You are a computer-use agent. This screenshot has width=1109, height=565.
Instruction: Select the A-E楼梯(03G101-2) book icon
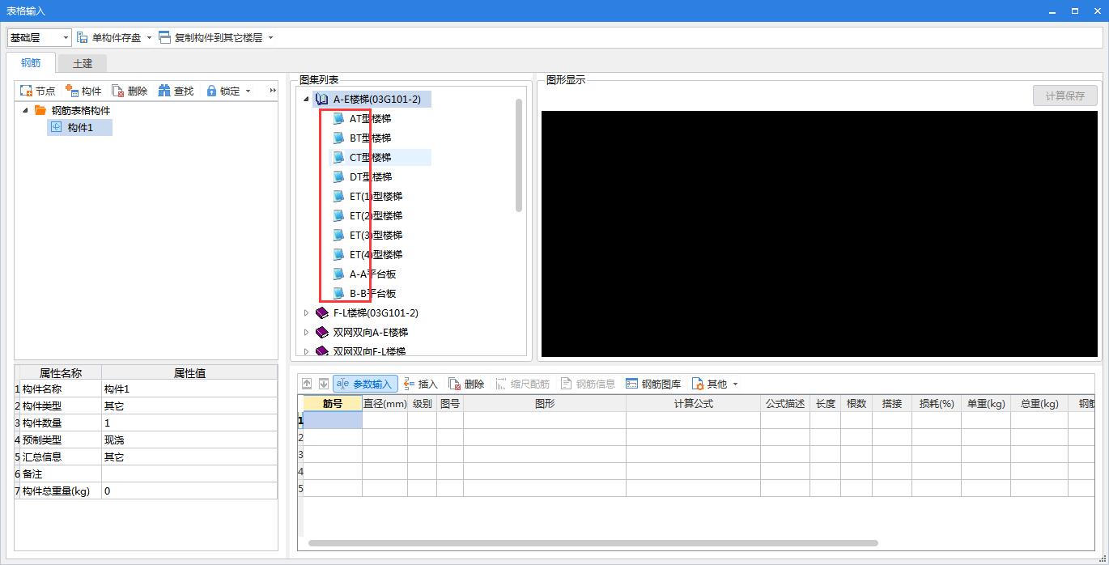[x=322, y=99]
